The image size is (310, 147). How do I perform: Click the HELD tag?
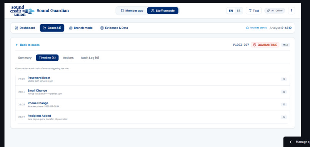point(285,45)
